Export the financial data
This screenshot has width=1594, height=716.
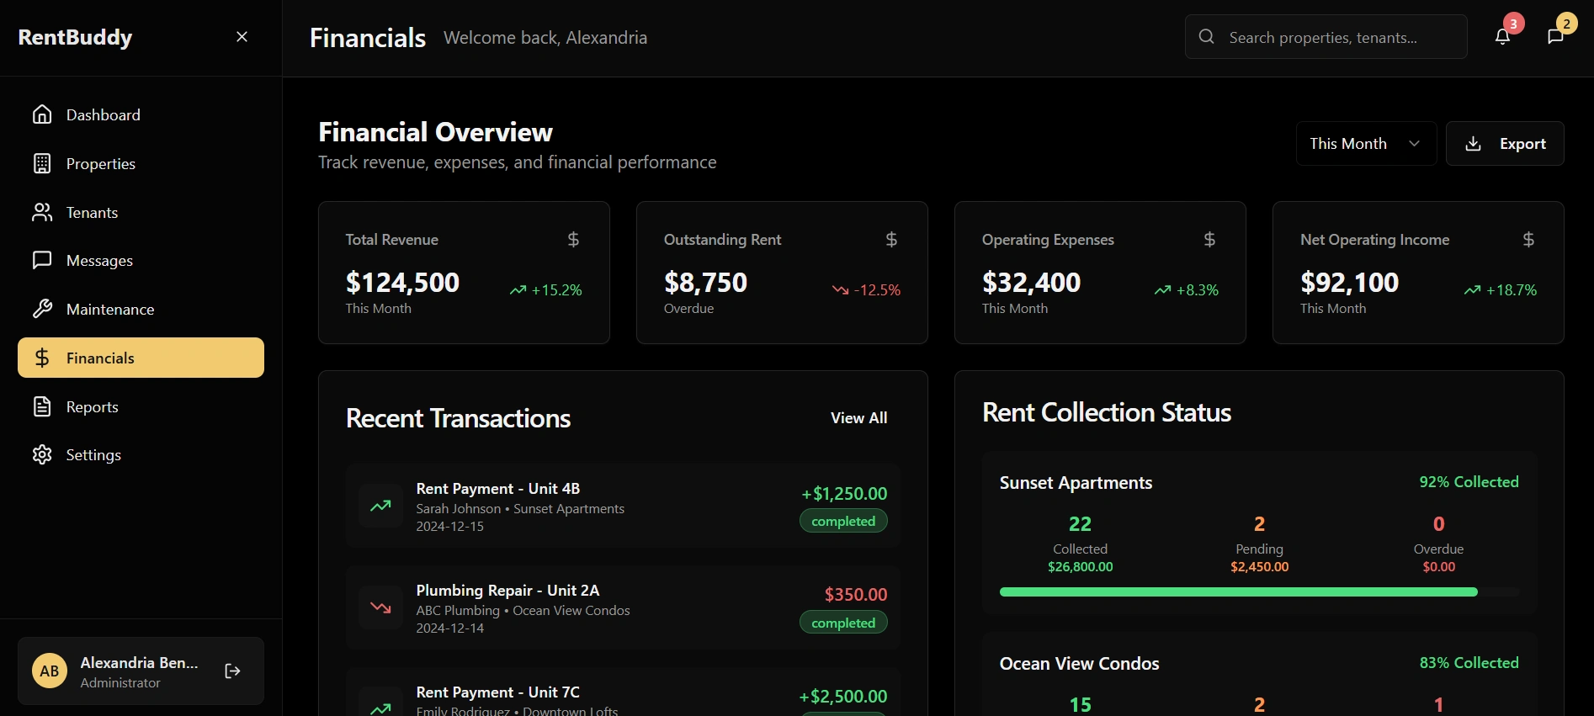click(x=1505, y=144)
